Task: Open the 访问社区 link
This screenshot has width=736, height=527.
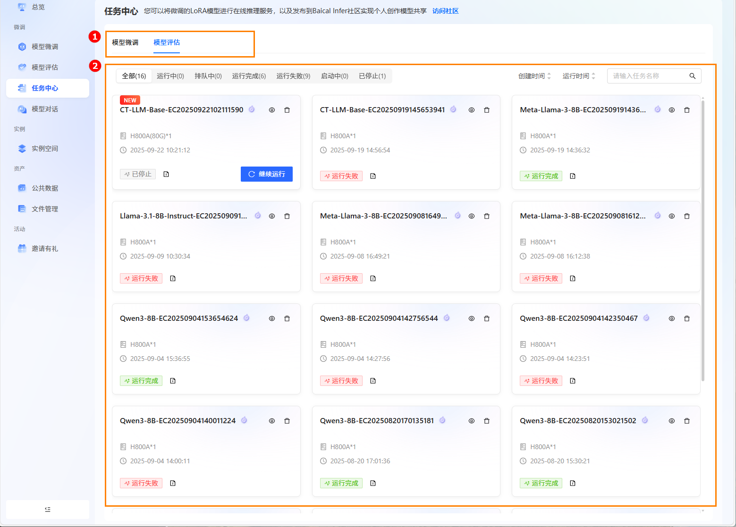Action: (445, 11)
